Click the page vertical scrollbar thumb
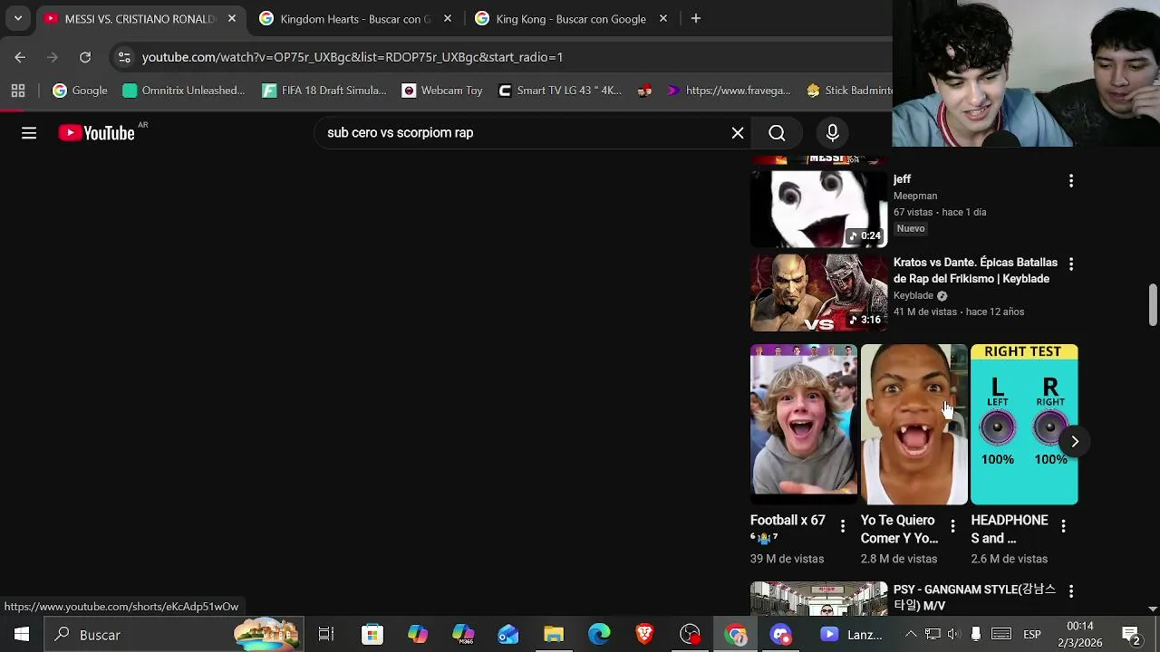 (x=1153, y=305)
